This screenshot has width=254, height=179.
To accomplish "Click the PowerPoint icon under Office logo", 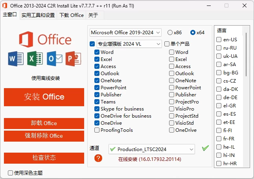I will tap(73, 59).
